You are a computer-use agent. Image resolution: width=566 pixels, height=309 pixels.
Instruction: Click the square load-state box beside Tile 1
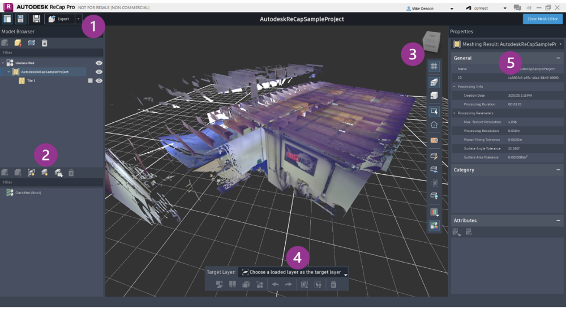tap(90, 81)
